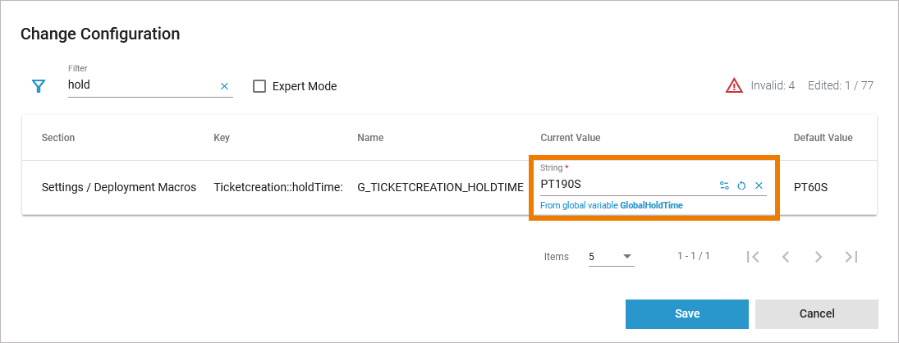899x343 pixels.
Task: Save the configuration changes
Action: tap(686, 313)
